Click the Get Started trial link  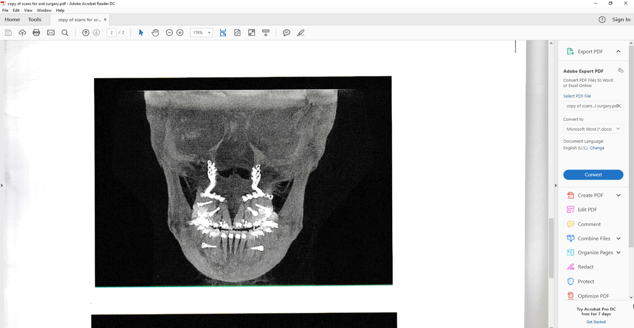[x=596, y=322]
